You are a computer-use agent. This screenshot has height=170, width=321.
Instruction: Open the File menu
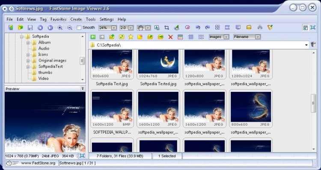point(9,19)
